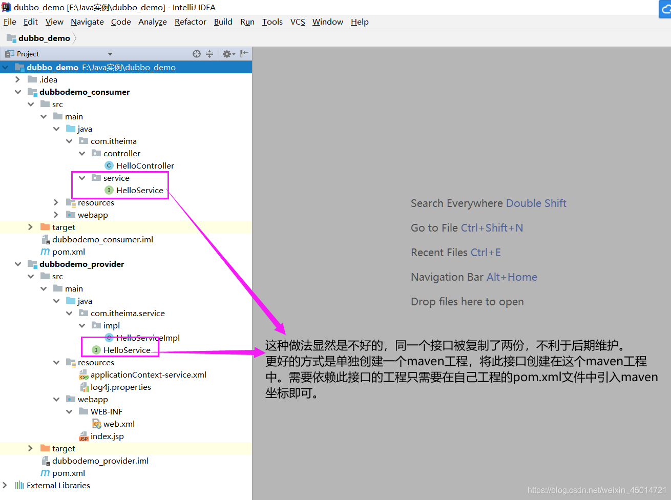Click the dubbo_demo breadcrumb in navigation bar
The image size is (671, 500).
44,38
